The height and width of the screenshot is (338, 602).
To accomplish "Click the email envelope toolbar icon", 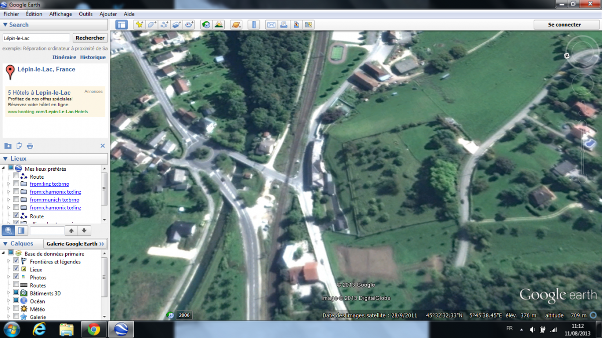I will (x=271, y=25).
